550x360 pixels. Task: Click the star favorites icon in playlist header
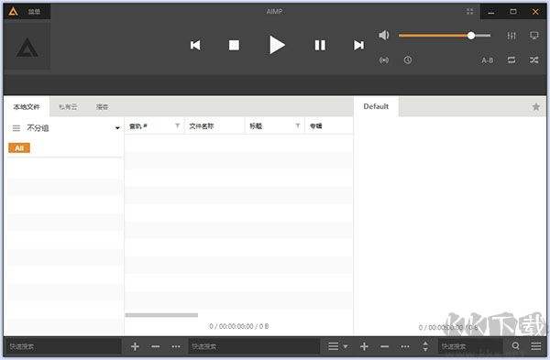(536, 106)
